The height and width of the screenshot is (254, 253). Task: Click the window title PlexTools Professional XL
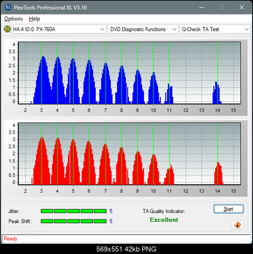tap(50, 8)
